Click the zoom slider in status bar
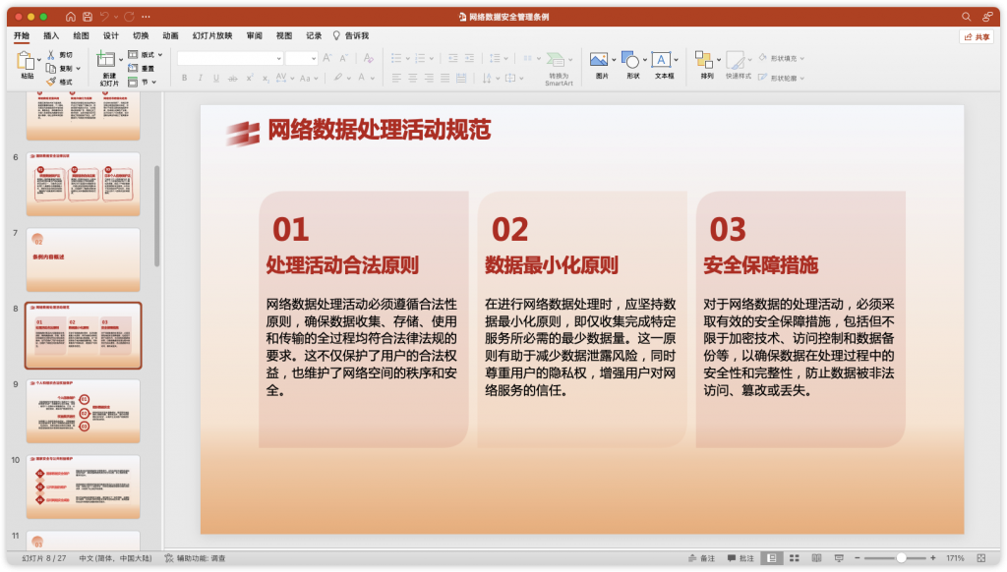 point(900,558)
